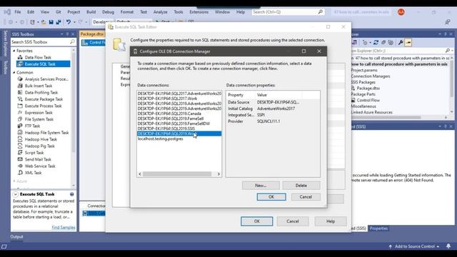Open the Output panel tab

16,236
